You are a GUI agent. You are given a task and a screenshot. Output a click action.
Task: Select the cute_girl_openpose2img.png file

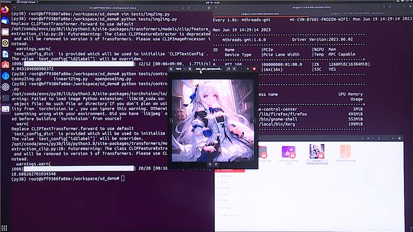coord(317,154)
